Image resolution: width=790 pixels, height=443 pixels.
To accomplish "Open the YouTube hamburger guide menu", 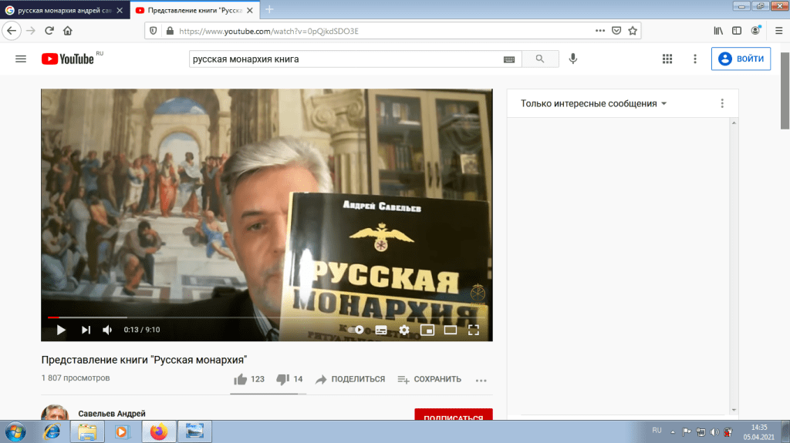I will click(x=21, y=59).
